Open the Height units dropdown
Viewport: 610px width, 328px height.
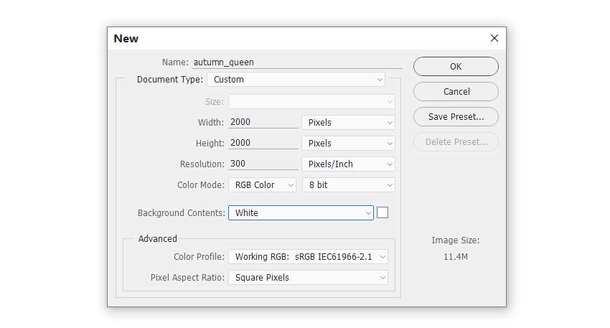point(349,144)
